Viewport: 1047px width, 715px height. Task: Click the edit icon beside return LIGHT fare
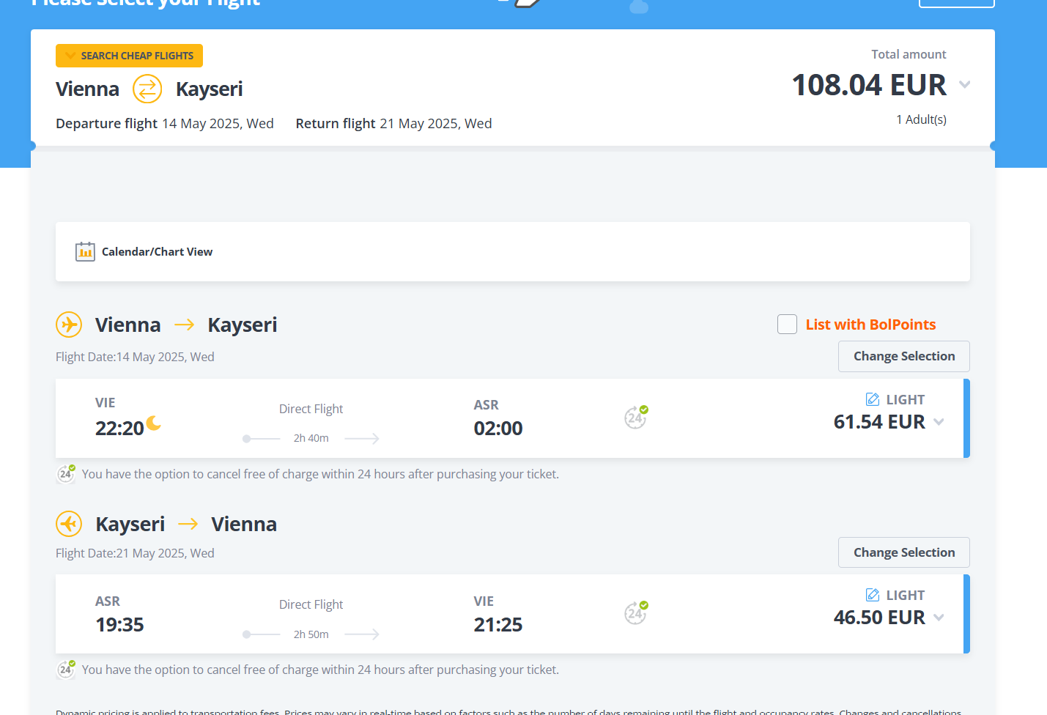(x=873, y=595)
